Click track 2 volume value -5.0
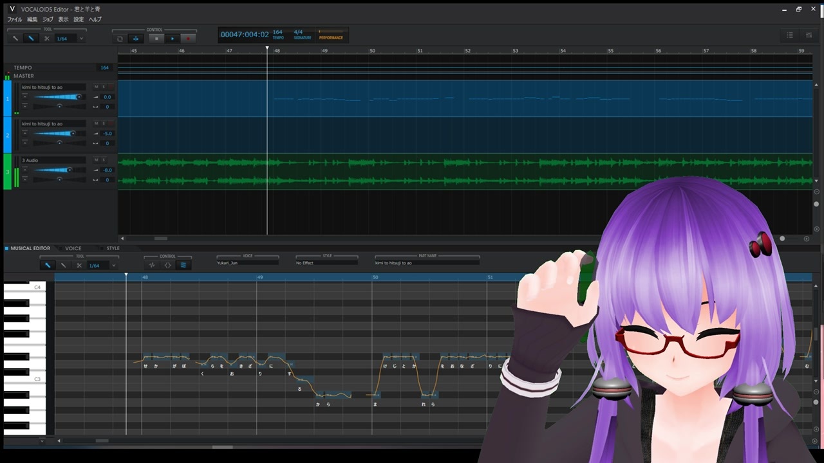 (107, 134)
